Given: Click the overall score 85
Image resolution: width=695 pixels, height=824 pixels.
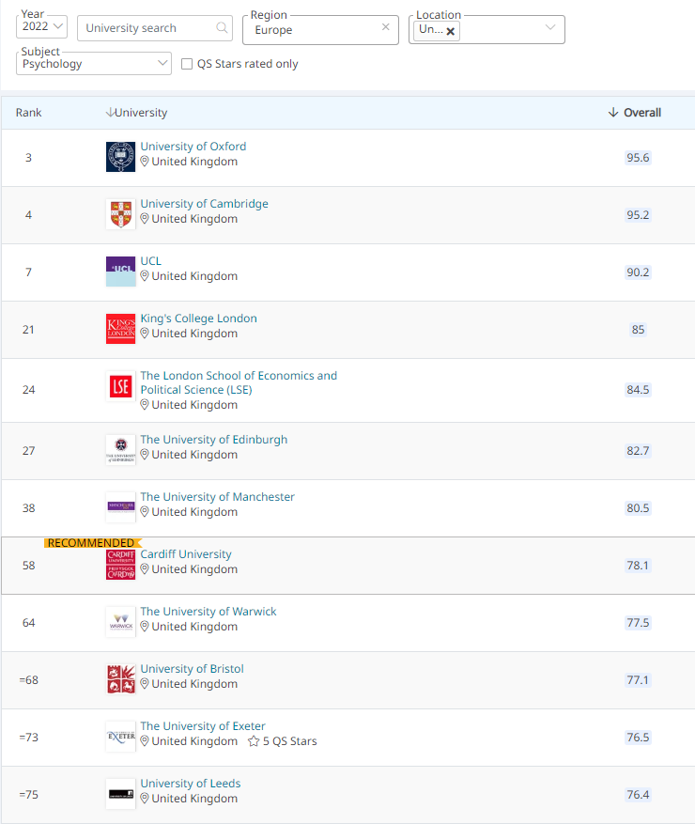Looking at the screenshot, I should coord(638,330).
